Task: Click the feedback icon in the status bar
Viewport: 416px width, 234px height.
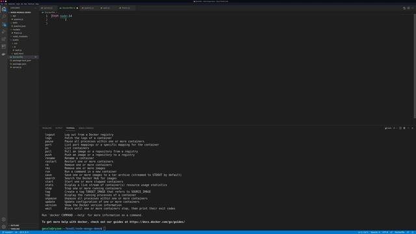Action: 408,233
